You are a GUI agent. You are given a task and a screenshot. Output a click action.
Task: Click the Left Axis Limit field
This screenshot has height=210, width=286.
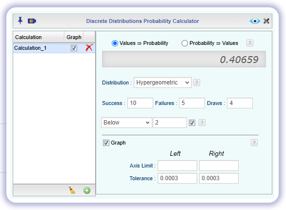tap(177, 166)
